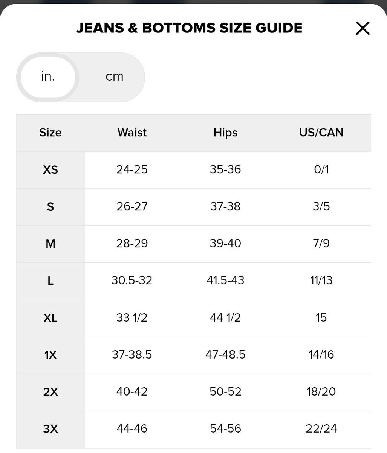Click the 54-56 hips measurement cell

tap(225, 429)
